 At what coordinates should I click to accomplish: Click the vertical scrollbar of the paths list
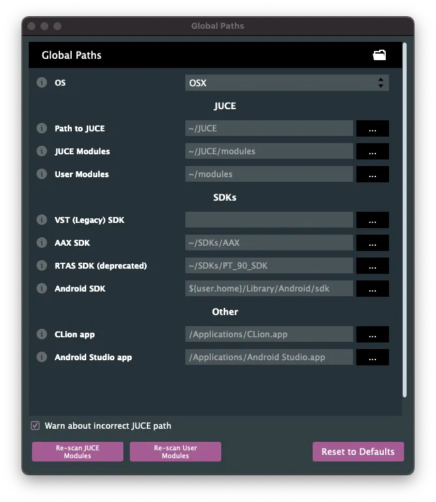pyautogui.click(x=405, y=219)
